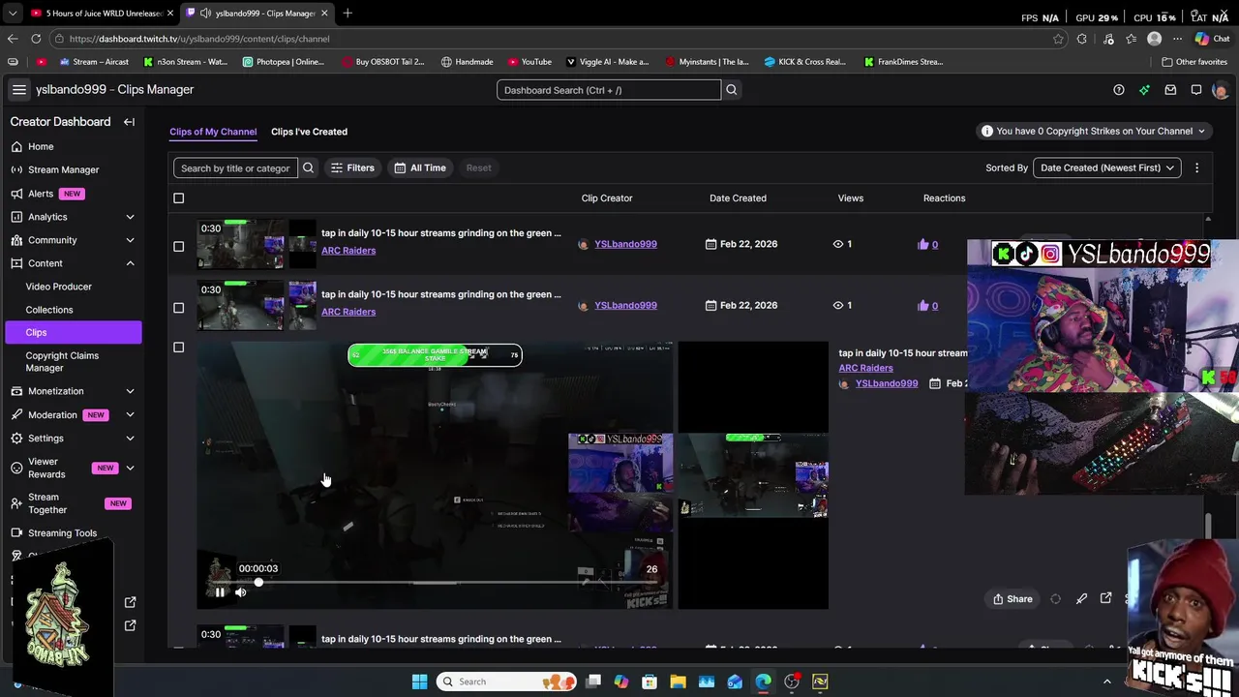Screen dimensions: 1239x697
Task: Share the expanded clip
Action: coord(1012,598)
